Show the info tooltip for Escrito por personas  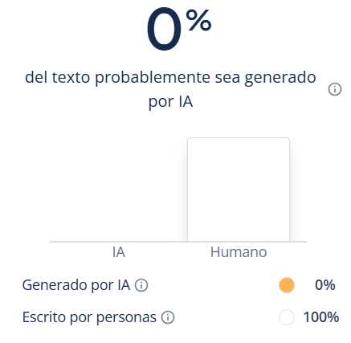168,317
